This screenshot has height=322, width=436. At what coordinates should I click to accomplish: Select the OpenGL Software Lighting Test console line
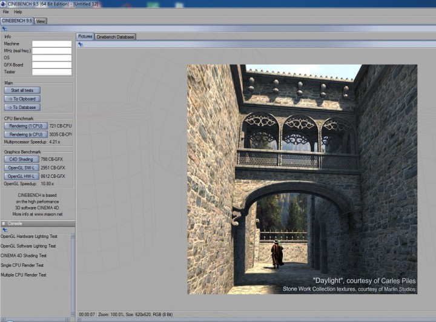pos(28,246)
